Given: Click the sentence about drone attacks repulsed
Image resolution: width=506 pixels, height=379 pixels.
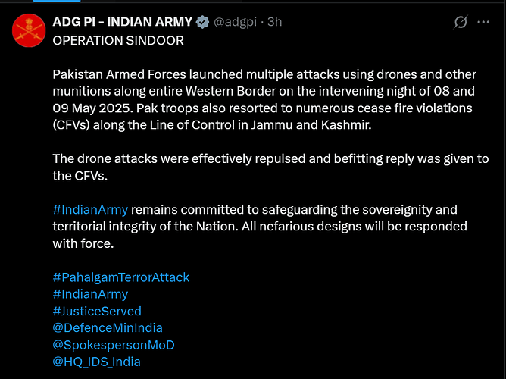Looking at the screenshot, I should click(270, 168).
